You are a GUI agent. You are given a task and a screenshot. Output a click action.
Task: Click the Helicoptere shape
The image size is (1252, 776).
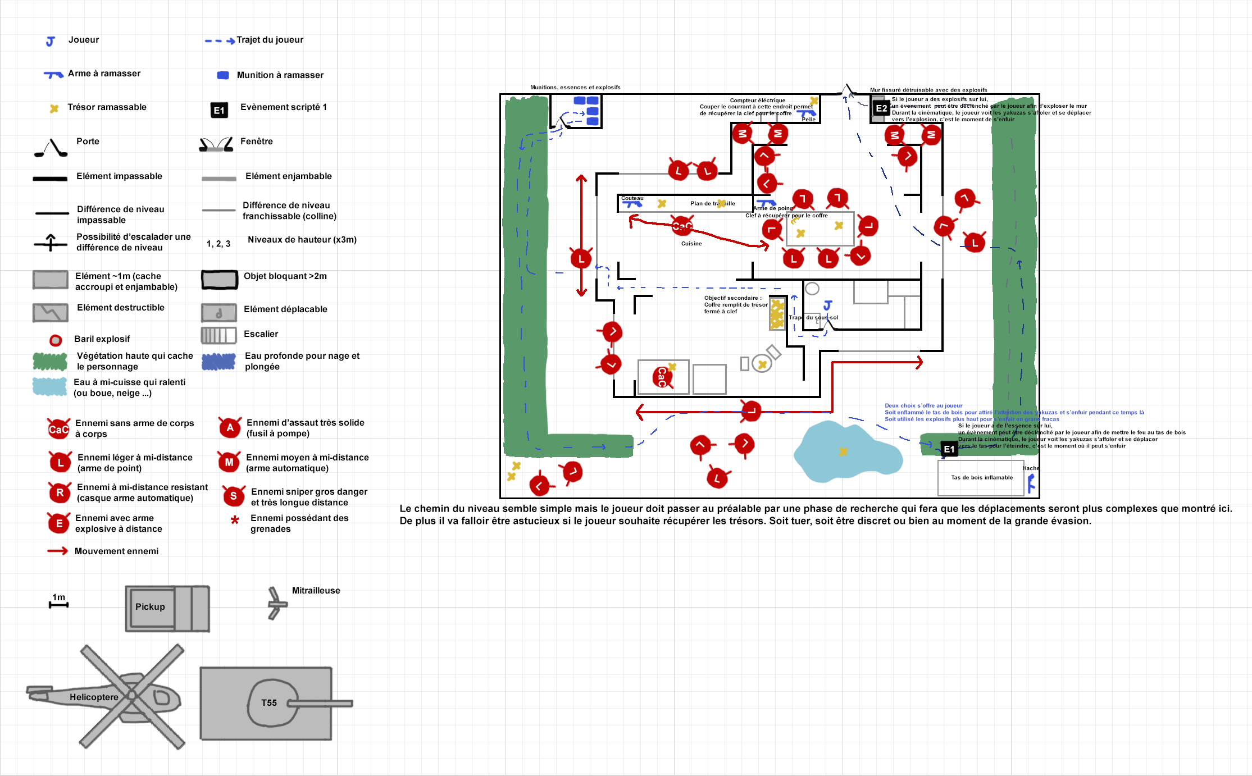[105, 697]
